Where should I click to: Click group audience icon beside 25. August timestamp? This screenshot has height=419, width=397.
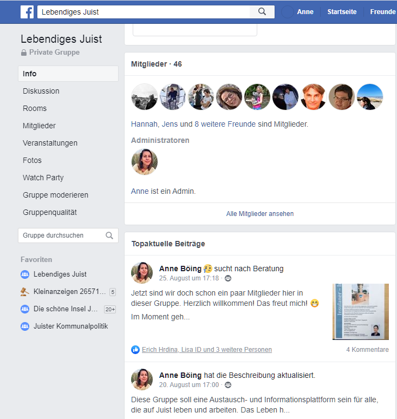tap(228, 278)
